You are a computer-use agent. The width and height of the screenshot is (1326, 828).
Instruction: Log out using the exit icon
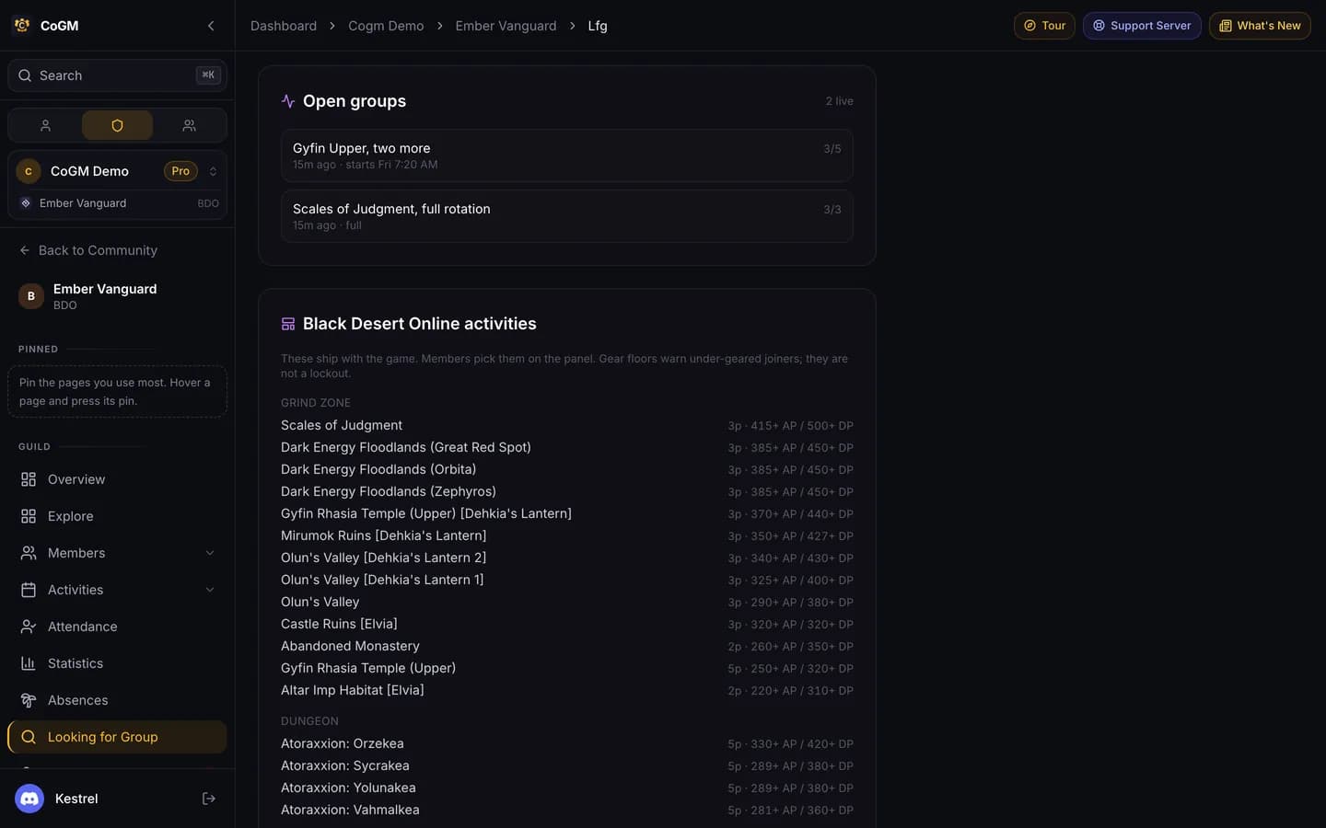[x=209, y=799]
